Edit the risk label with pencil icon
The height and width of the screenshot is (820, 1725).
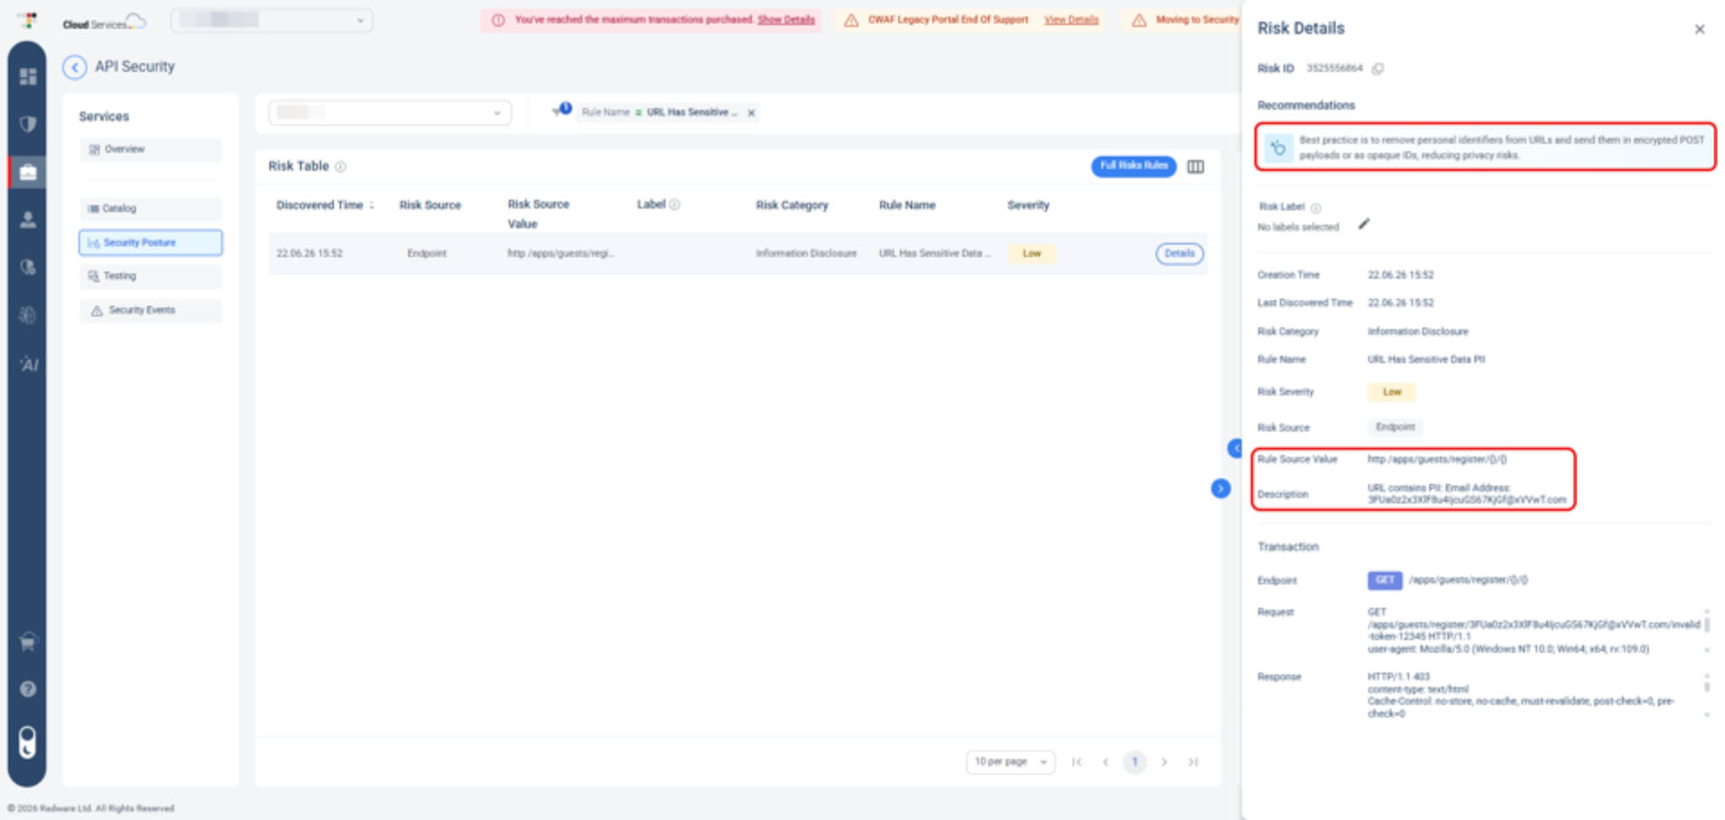pyautogui.click(x=1363, y=224)
